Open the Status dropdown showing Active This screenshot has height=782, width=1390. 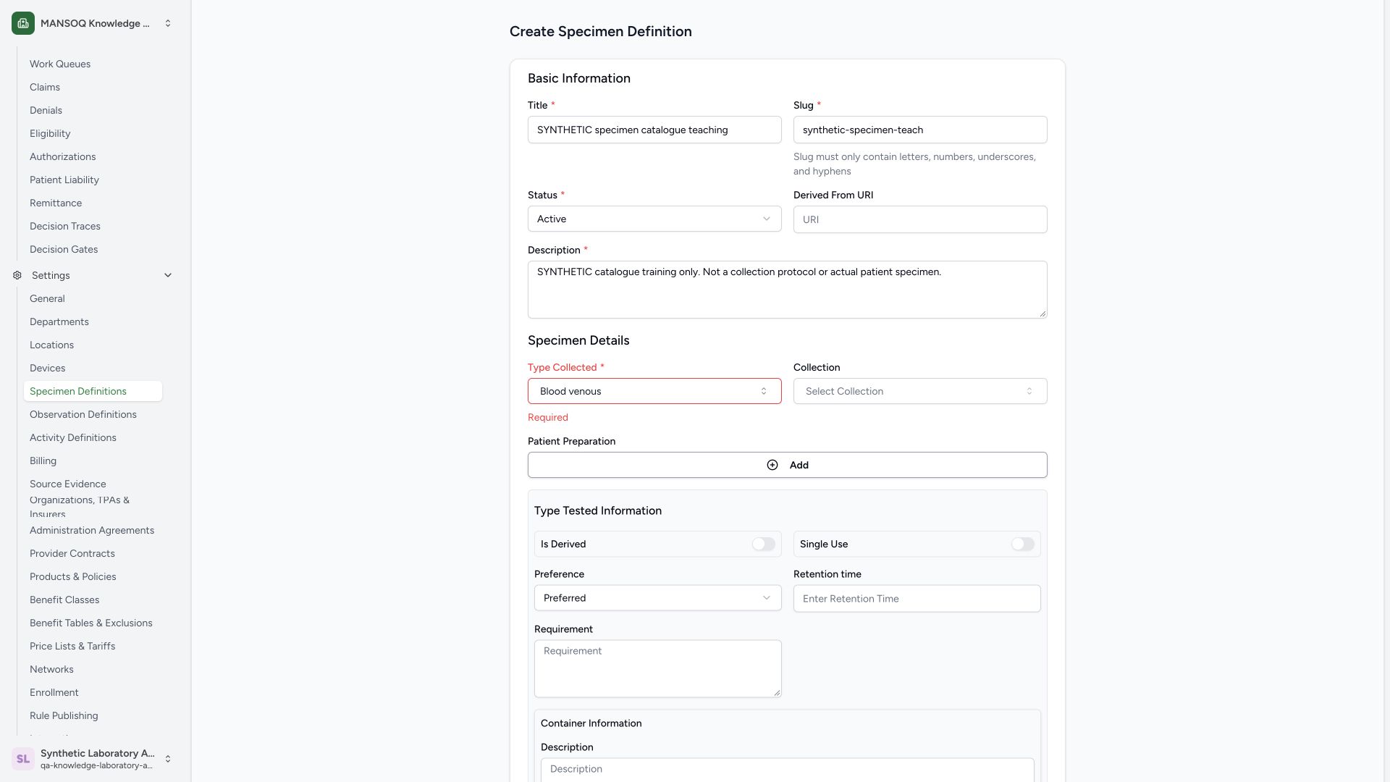(654, 219)
